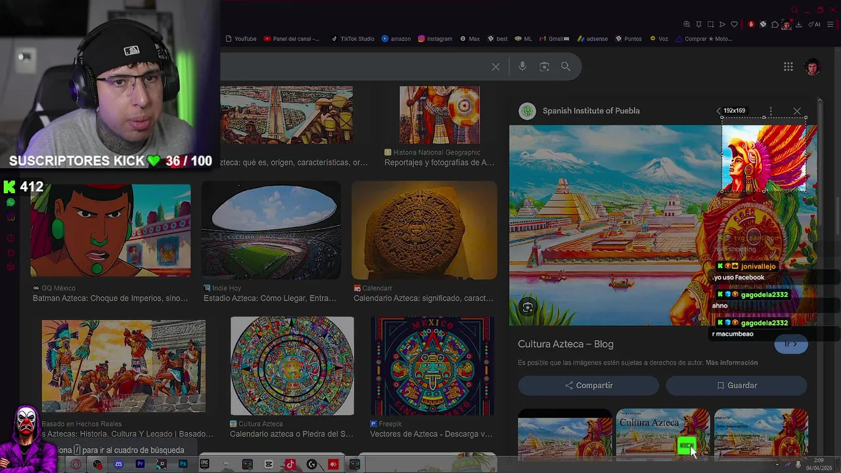Image resolution: width=841 pixels, height=473 pixels.
Task: Open Gmail bookmark
Action: click(x=555, y=39)
